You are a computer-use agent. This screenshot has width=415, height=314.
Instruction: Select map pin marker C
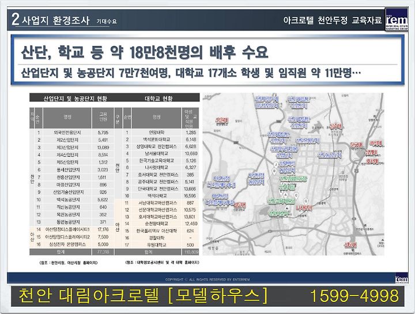pyautogui.click(x=296, y=195)
